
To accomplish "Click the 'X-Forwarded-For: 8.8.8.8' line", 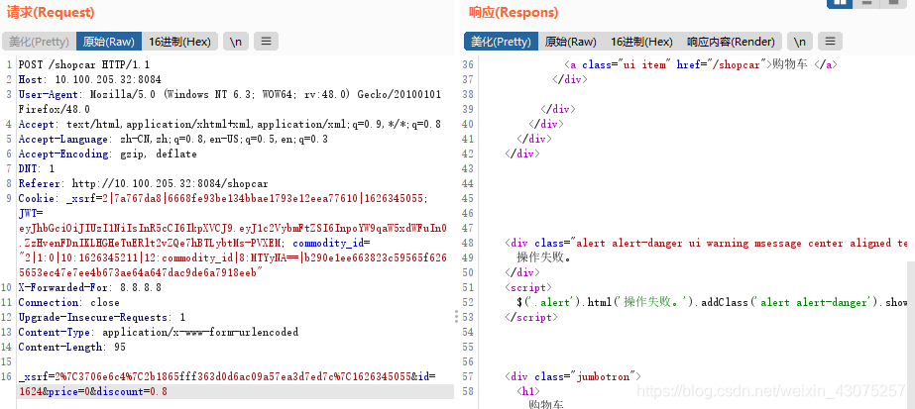I will pos(90,287).
